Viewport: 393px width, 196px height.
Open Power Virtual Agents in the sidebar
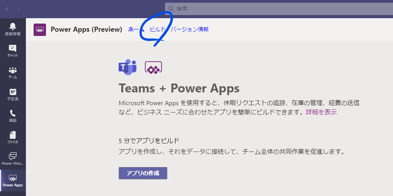(x=13, y=159)
